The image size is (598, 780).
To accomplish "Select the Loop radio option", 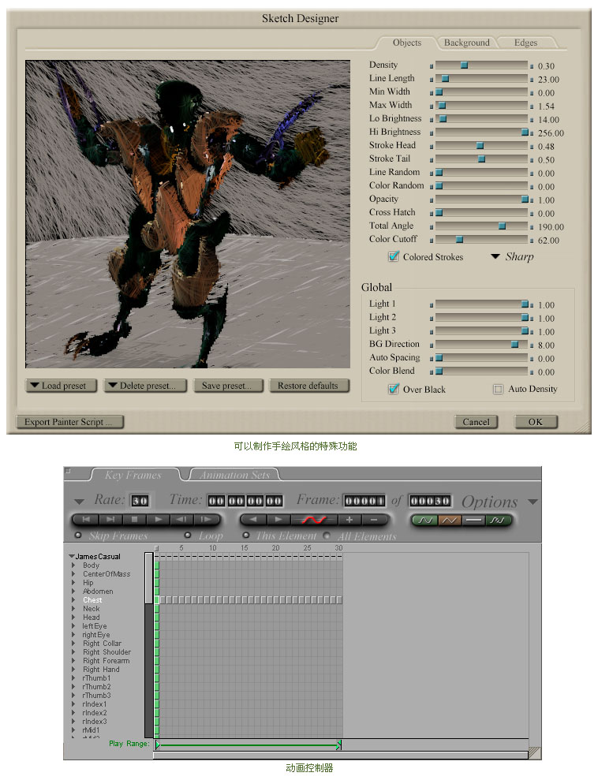I will click(x=188, y=536).
